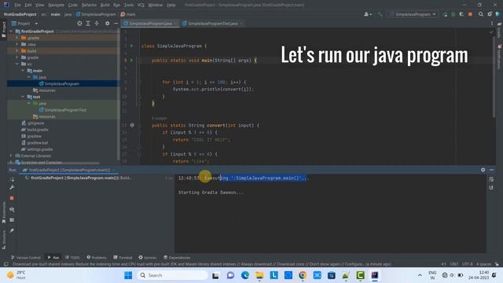The width and height of the screenshot is (503, 283).
Task: Close the SimpleJavaProgram.java editor tab
Action: (175, 24)
